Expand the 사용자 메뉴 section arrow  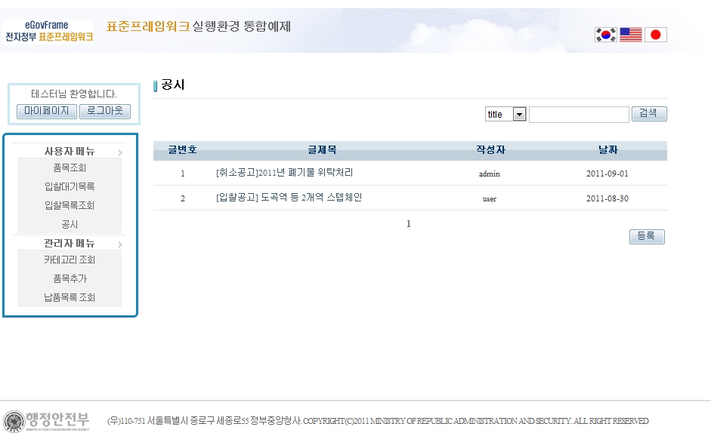point(119,153)
